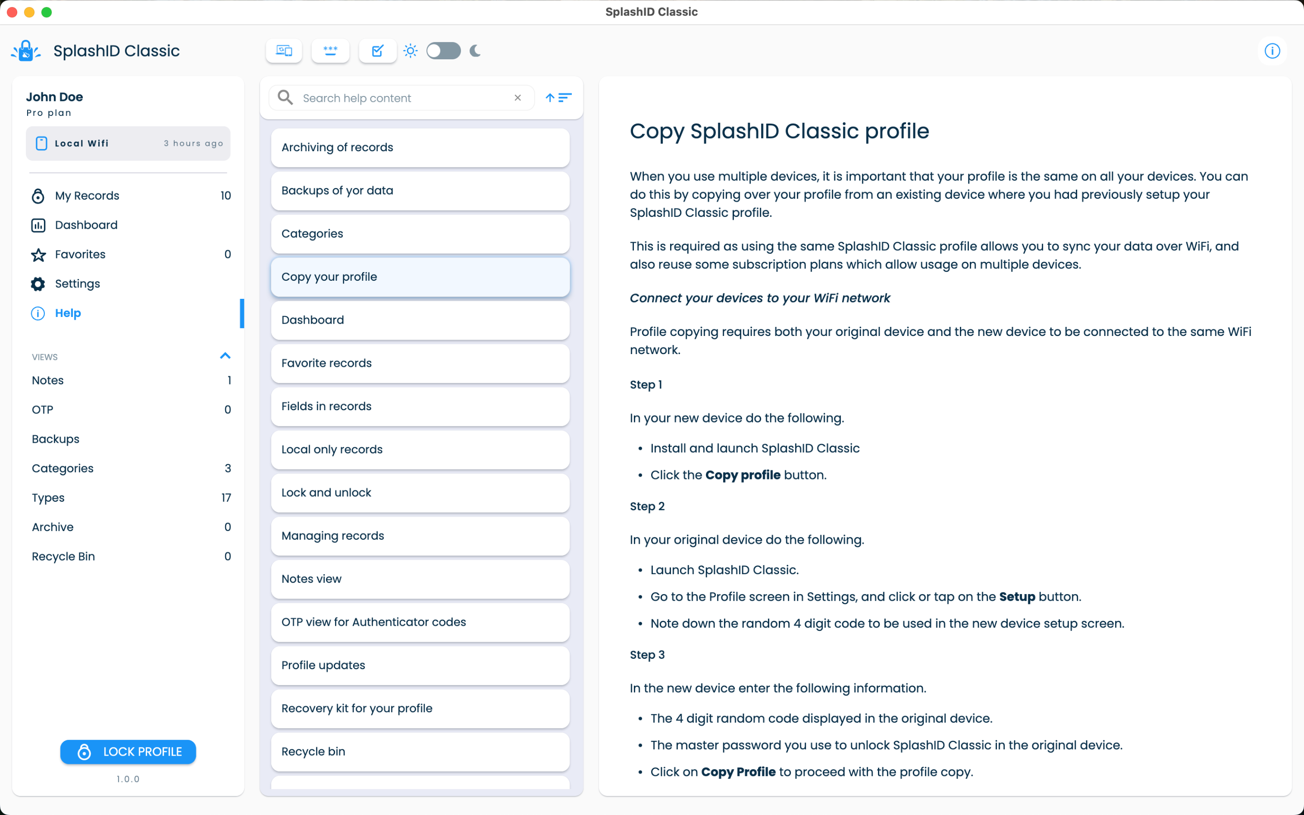Open the Recycle bin help topic
Image resolution: width=1304 pixels, height=815 pixels.
point(420,752)
